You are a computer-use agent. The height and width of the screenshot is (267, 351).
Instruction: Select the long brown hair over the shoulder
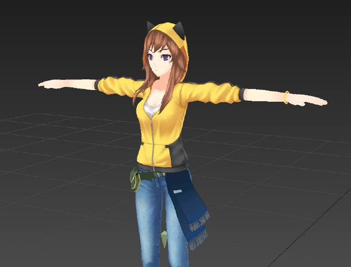click(146, 86)
